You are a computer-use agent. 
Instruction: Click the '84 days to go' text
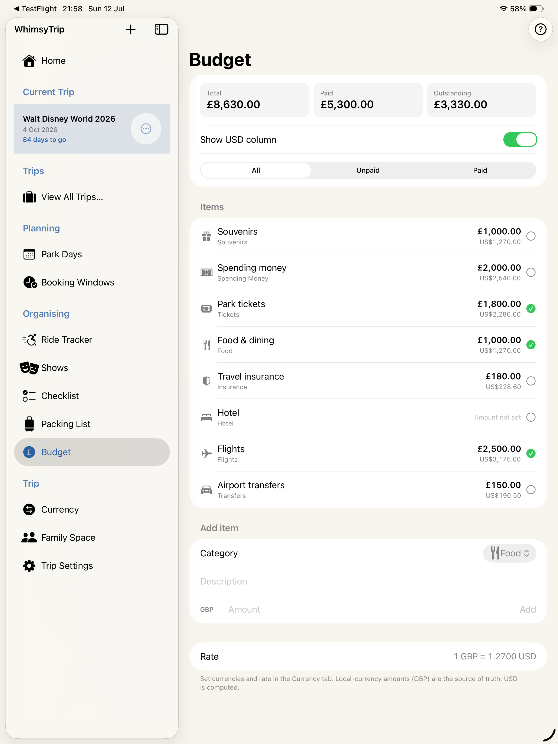coord(44,140)
